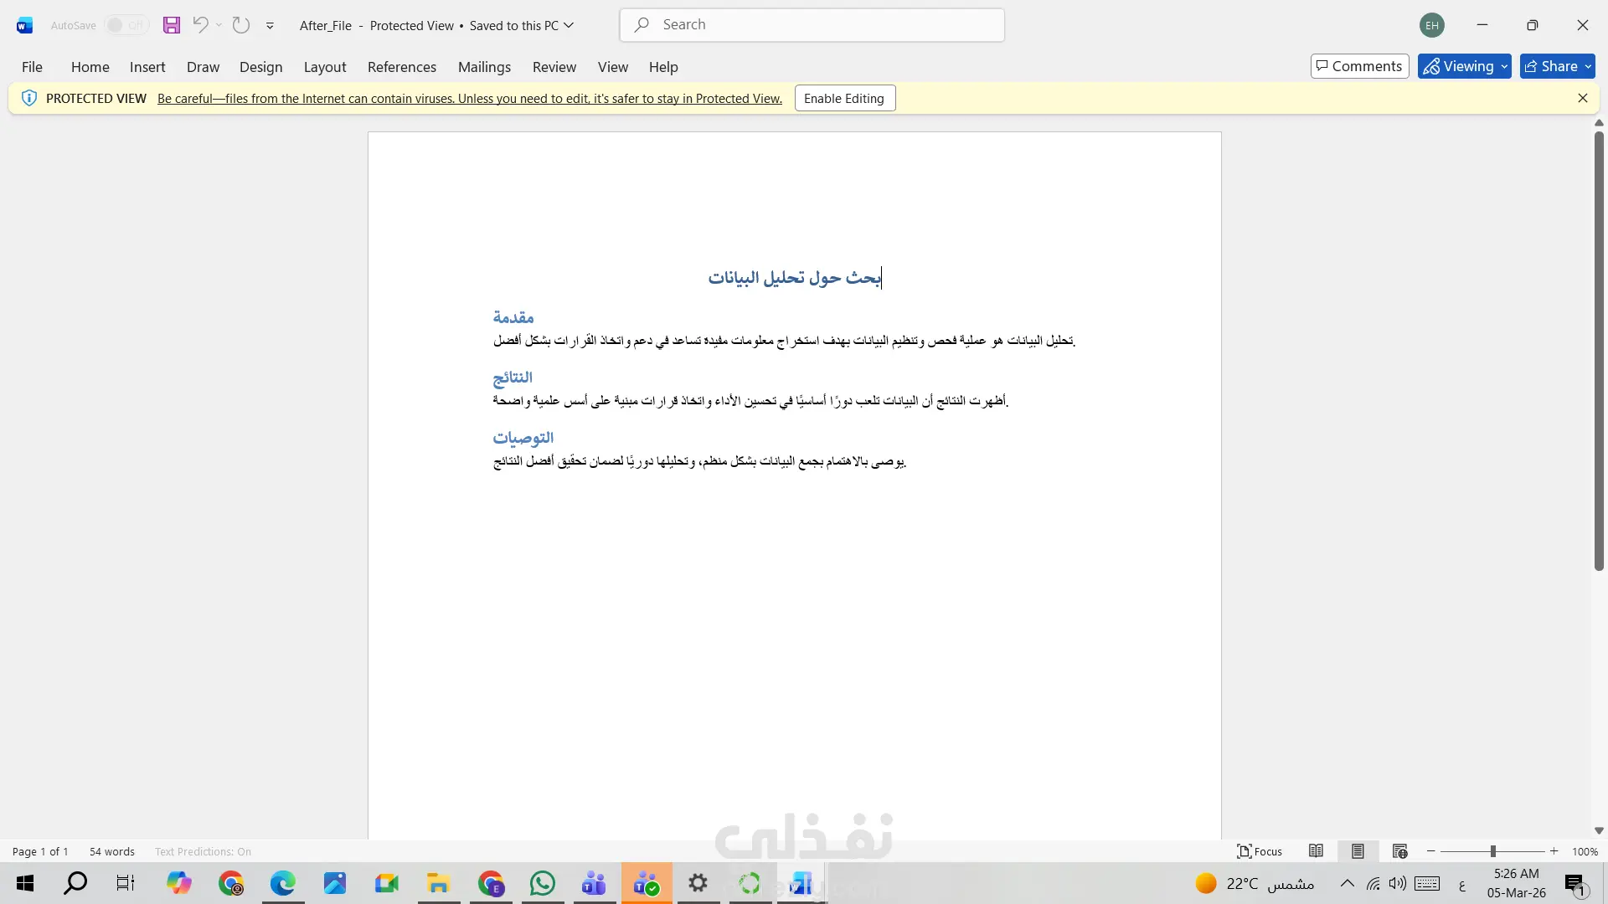Toggle Text Predictions status indicator
Viewport: 1608px width, 904px height.
pyautogui.click(x=203, y=851)
